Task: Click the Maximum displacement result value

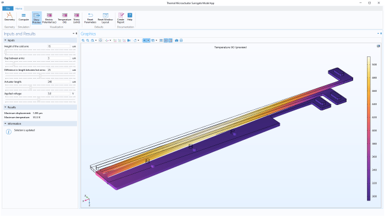Action: pyautogui.click(x=37, y=113)
